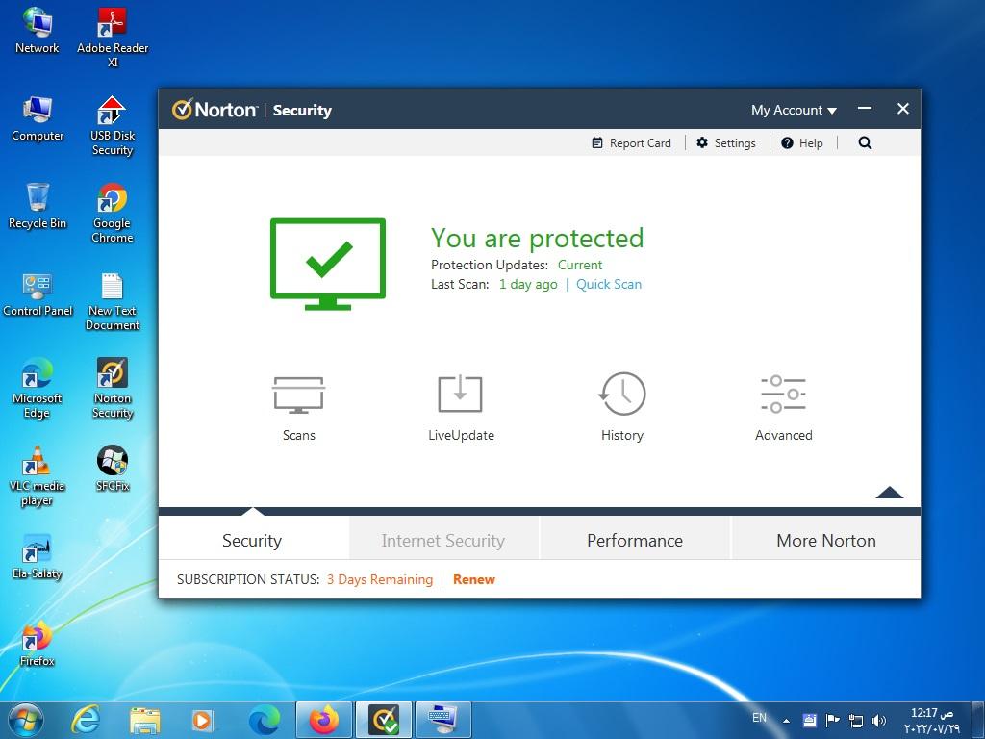985x739 pixels.
Task: Switch to Firefox on the taskbar
Action: pyautogui.click(x=323, y=720)
